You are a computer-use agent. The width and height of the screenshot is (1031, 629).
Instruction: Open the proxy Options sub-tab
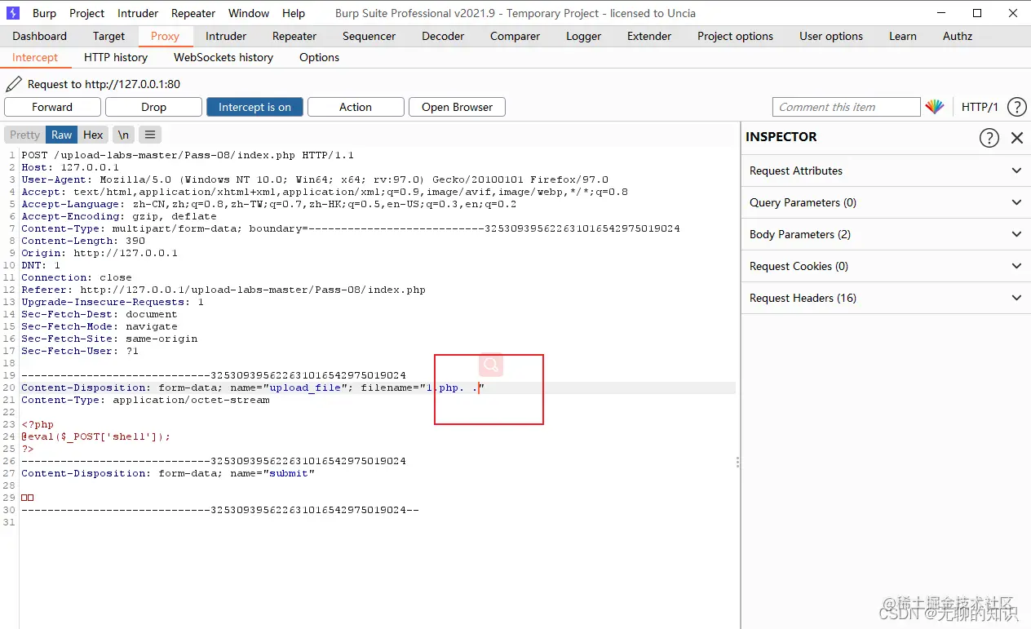(x=319, y=57)
